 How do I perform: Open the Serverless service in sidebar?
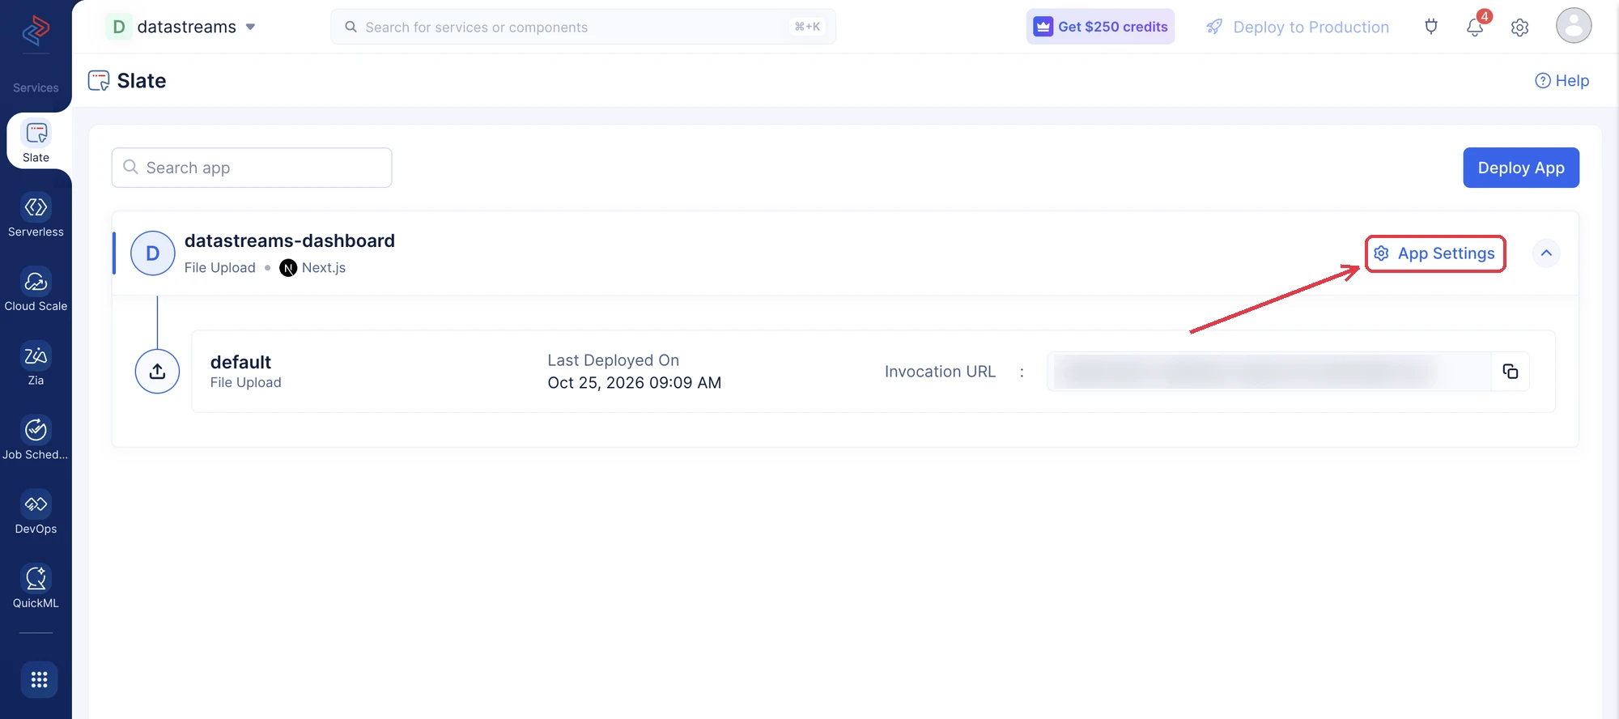[36, 215]
